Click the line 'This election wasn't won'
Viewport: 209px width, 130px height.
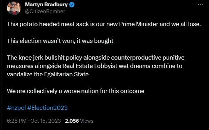click(41, 41)
